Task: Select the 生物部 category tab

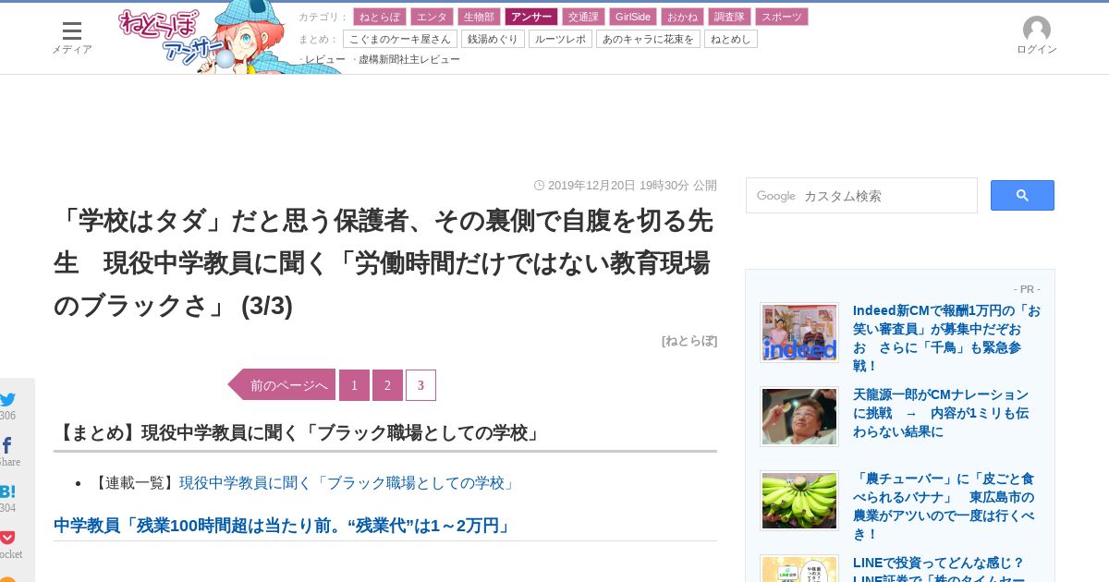Action: coord(479,17)
